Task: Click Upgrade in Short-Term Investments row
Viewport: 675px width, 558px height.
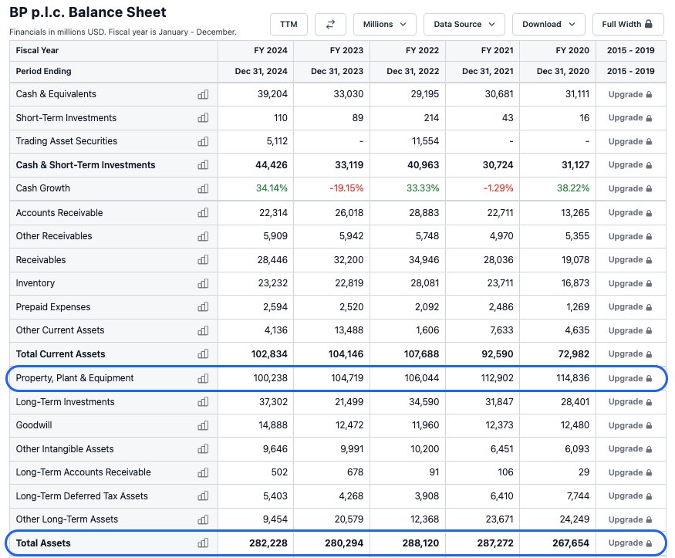Action: point(630,117)
